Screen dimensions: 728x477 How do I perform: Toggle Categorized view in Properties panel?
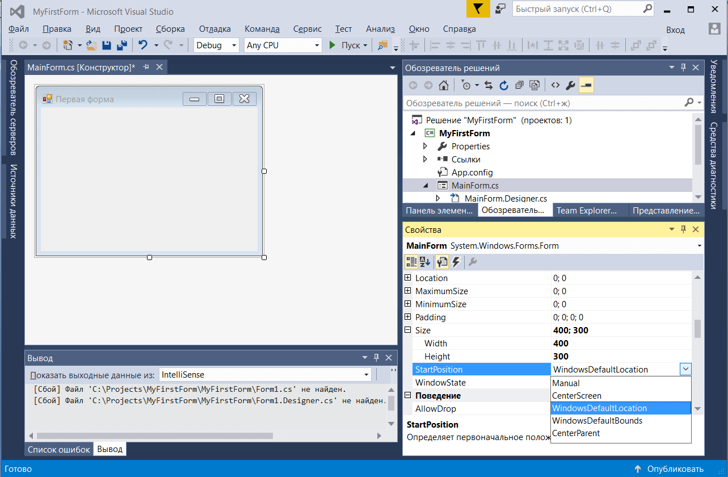411,262
